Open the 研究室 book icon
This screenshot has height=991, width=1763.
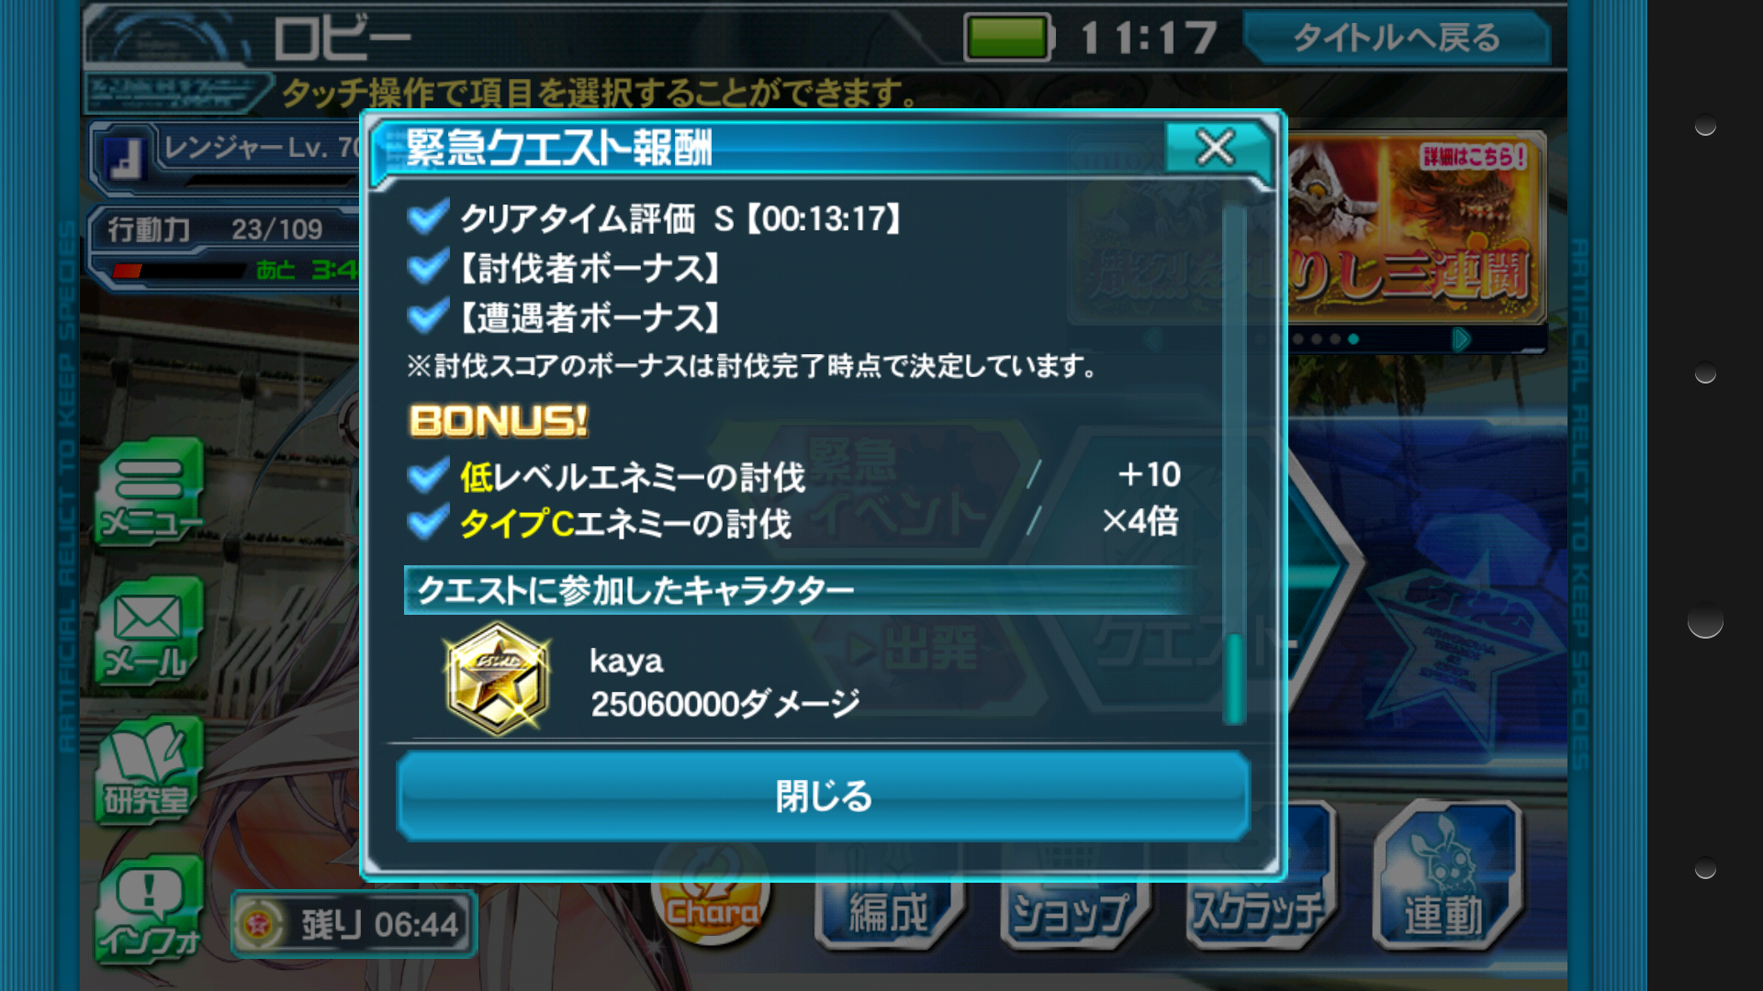tap(149, 771)
